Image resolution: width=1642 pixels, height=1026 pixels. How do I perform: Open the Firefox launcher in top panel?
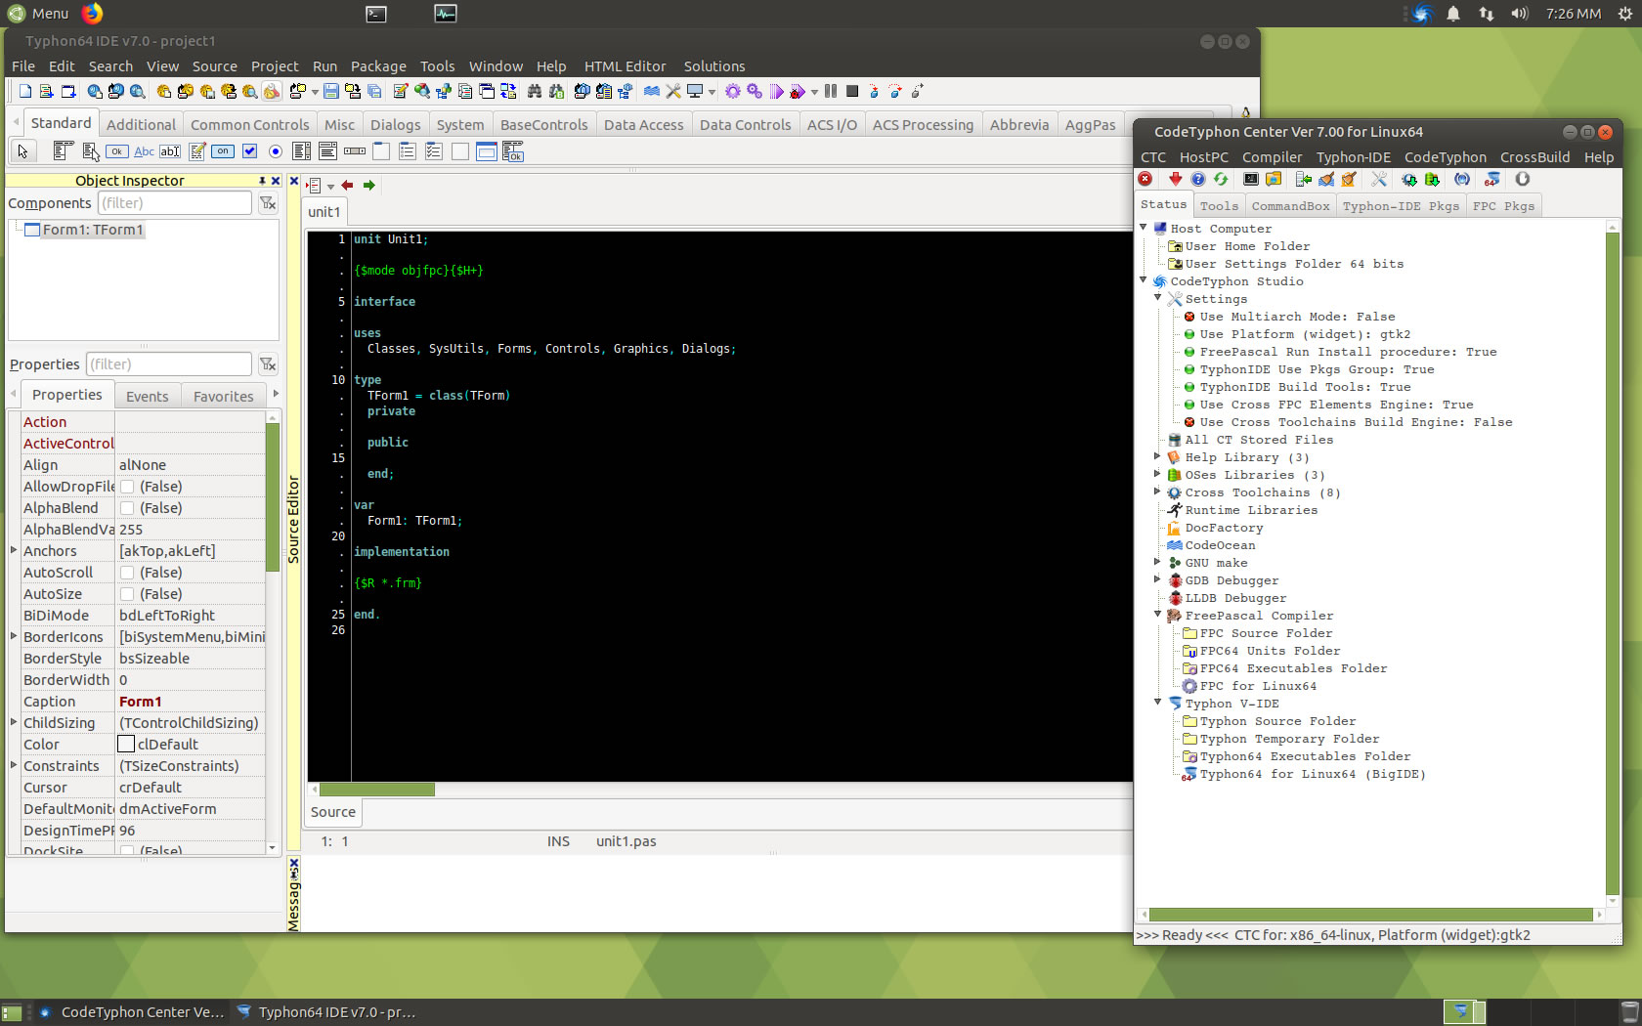click(92, 13)
